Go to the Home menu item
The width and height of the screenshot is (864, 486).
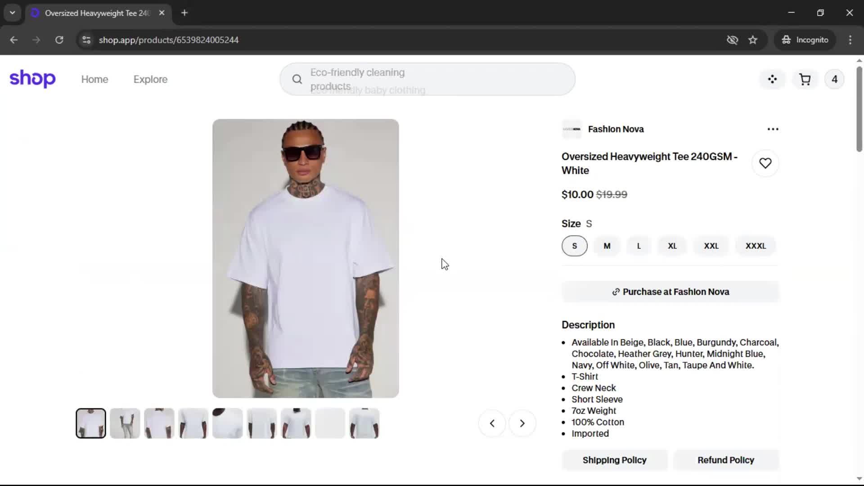[x=94, y=80]
